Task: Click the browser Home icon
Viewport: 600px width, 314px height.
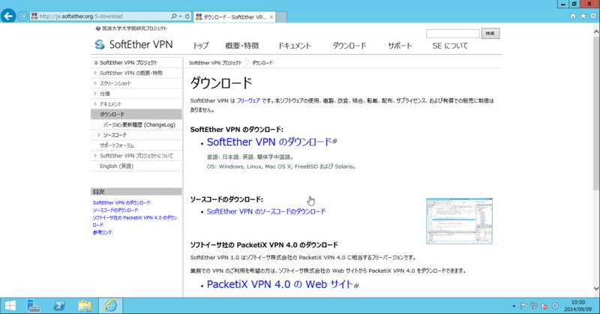Action: coord(573,16)
